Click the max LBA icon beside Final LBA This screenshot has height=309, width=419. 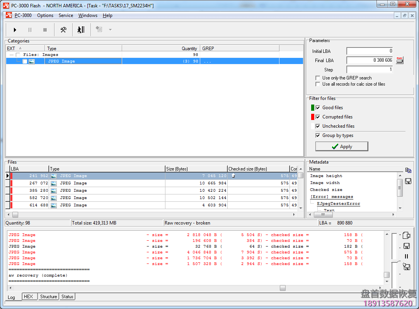point(400,60)
